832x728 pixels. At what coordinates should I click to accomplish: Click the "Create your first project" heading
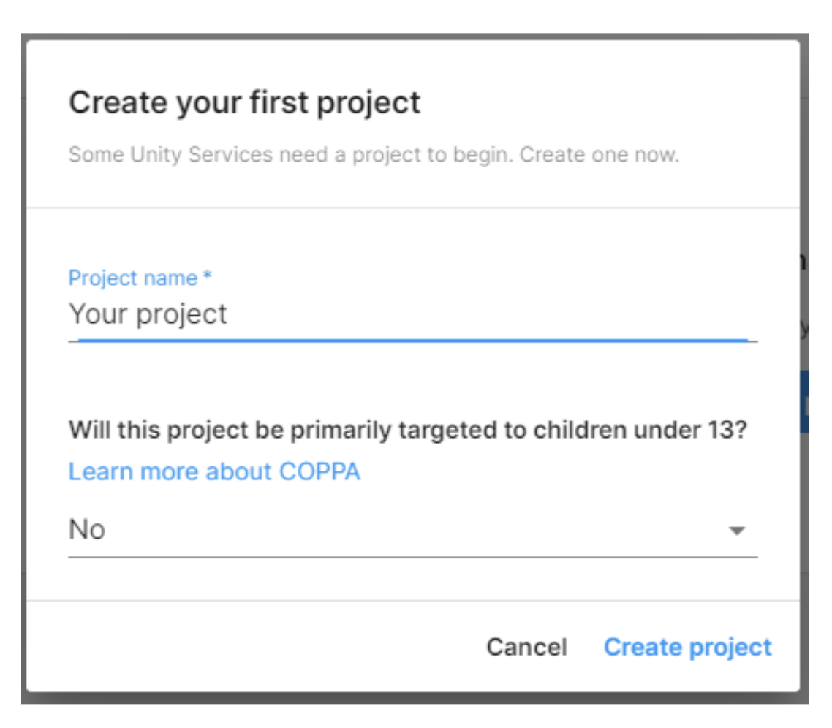pos(245,102)
